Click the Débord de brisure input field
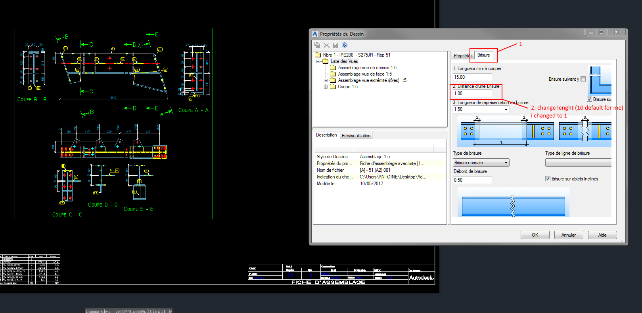 point(472,180)
